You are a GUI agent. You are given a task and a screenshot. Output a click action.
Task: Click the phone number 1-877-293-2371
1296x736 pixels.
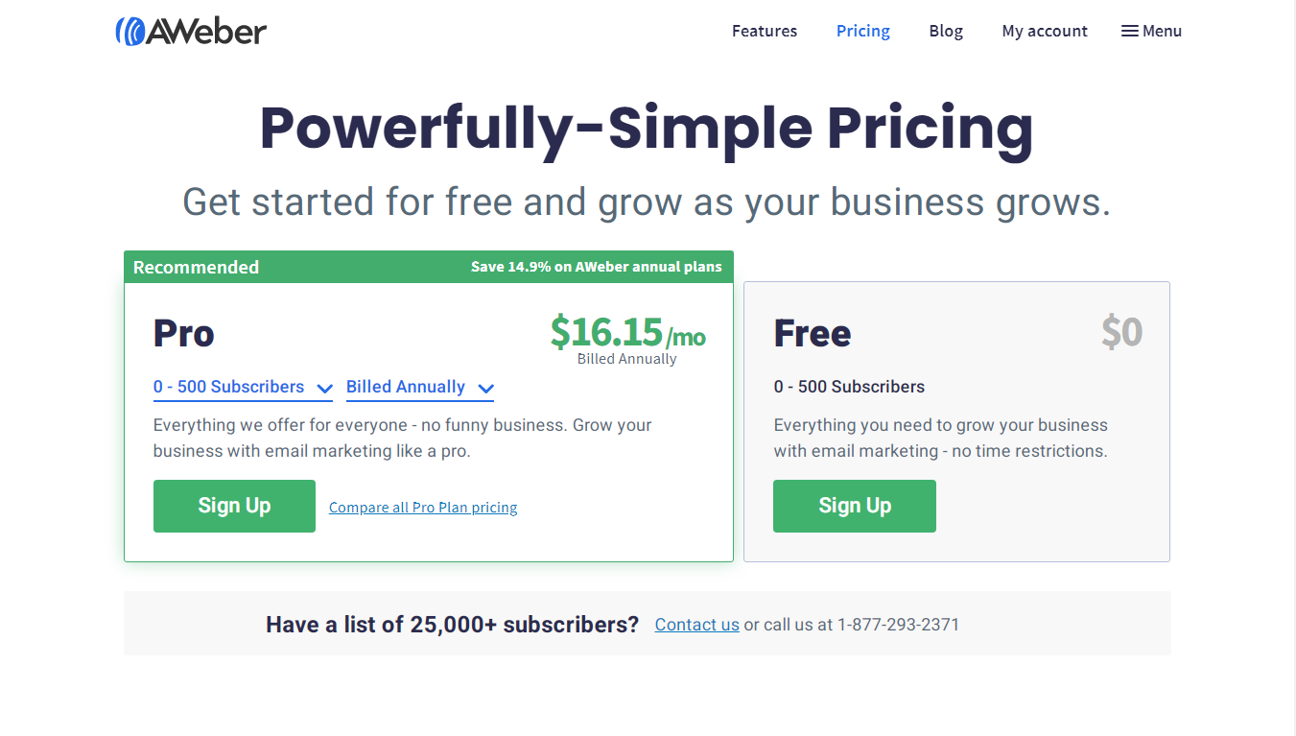pyautogui.click(x=898, y=625)
